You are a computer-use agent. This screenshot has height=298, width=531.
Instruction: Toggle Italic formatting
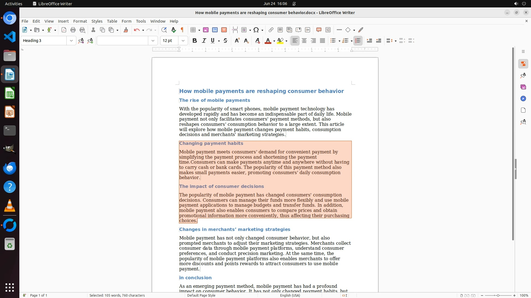(204, 41)
